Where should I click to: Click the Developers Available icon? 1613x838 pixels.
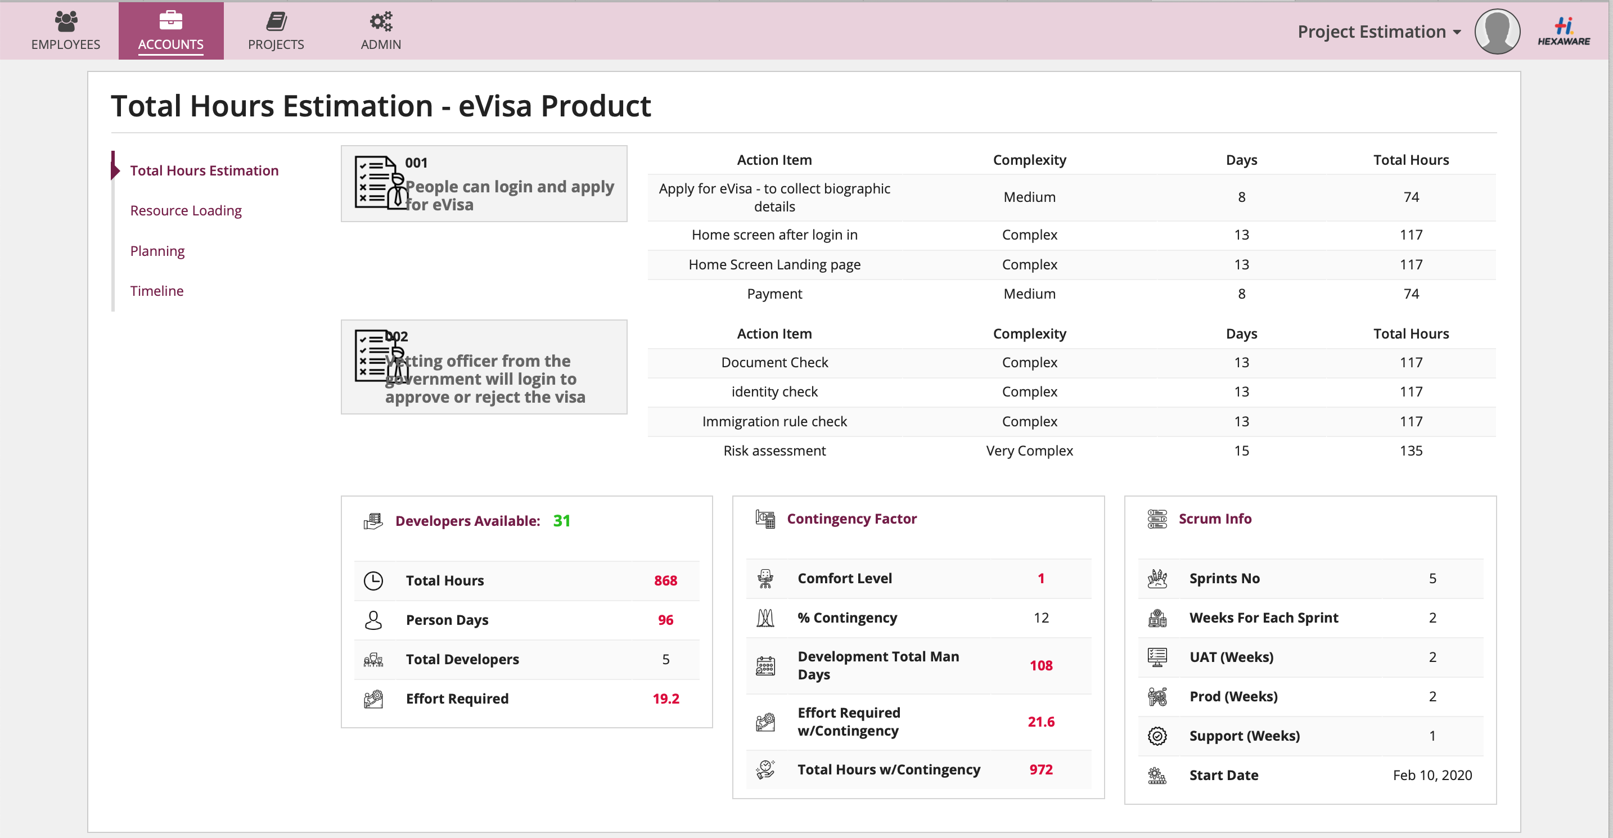373,520
